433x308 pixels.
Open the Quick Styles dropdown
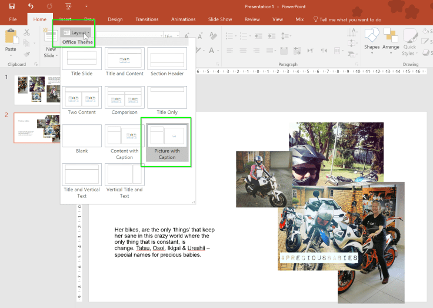(x=409, y=41)
